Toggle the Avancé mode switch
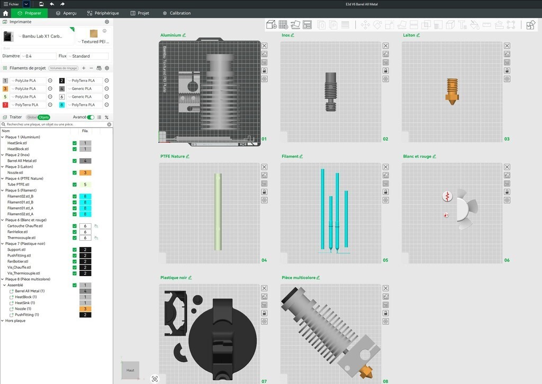This screenshot has width=542, height=384. (91, 117)
